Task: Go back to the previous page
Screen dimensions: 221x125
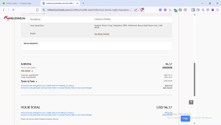Action: (4, 10)
